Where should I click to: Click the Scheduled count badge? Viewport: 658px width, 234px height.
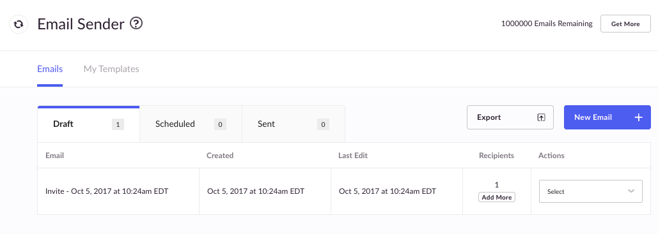coord(221,124)
